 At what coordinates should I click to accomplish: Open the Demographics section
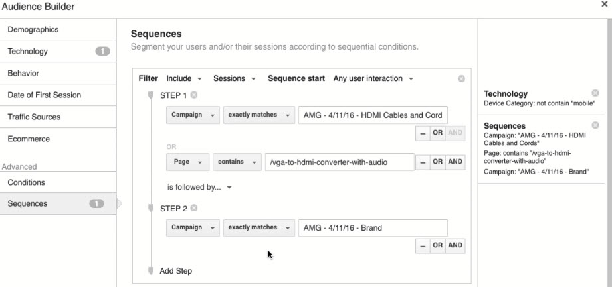click(x=58, y=30)
